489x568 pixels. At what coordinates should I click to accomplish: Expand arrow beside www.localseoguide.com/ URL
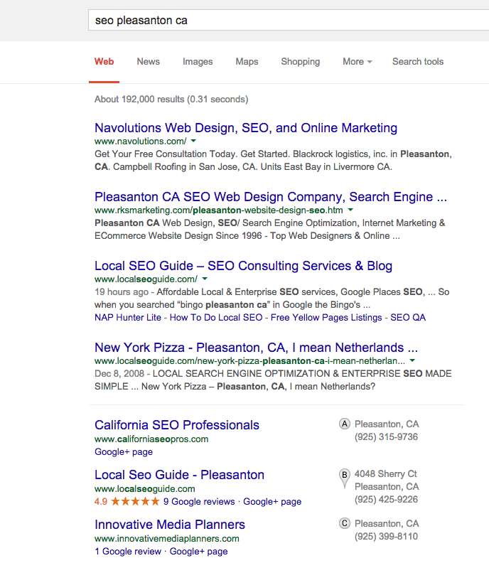(x=205, y=279)
